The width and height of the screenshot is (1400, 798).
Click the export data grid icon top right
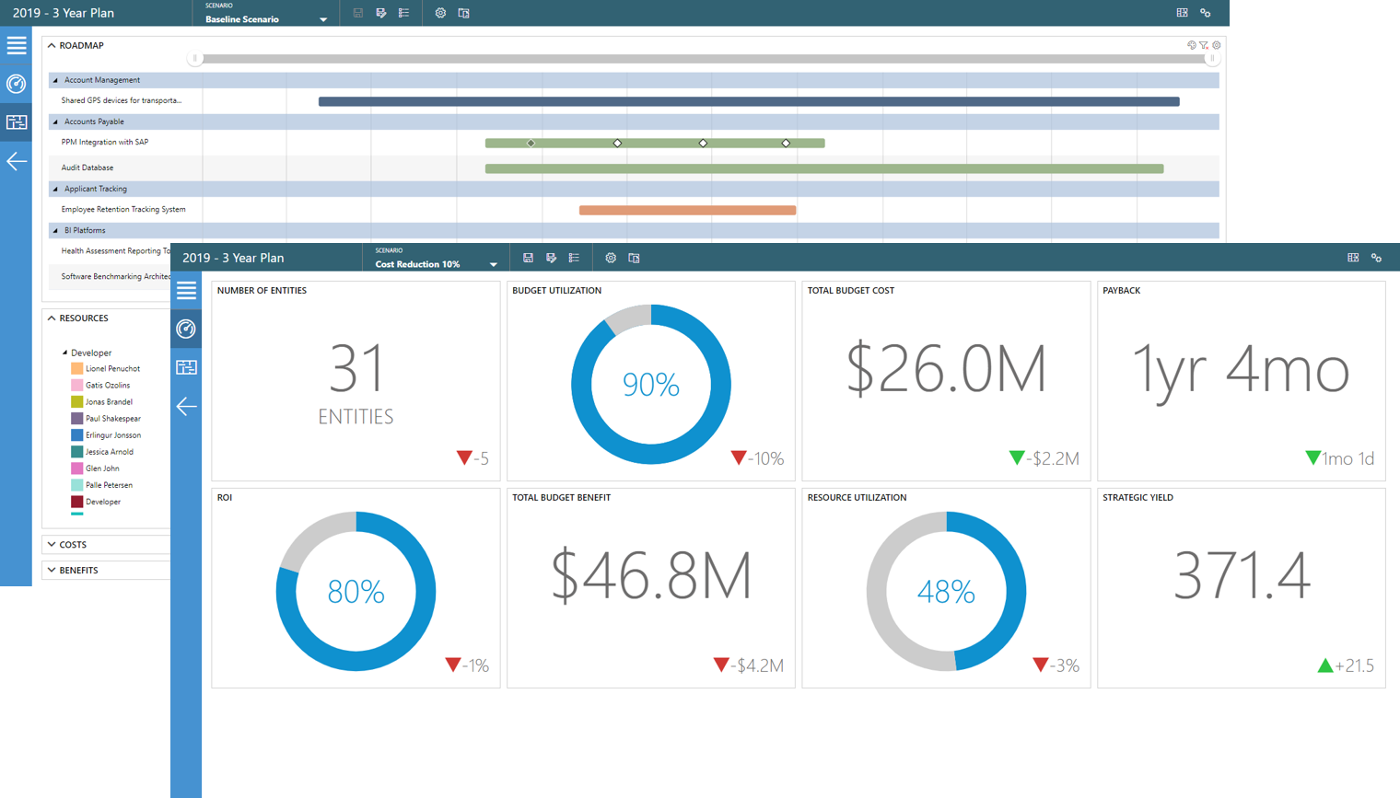coord(1352,258)
